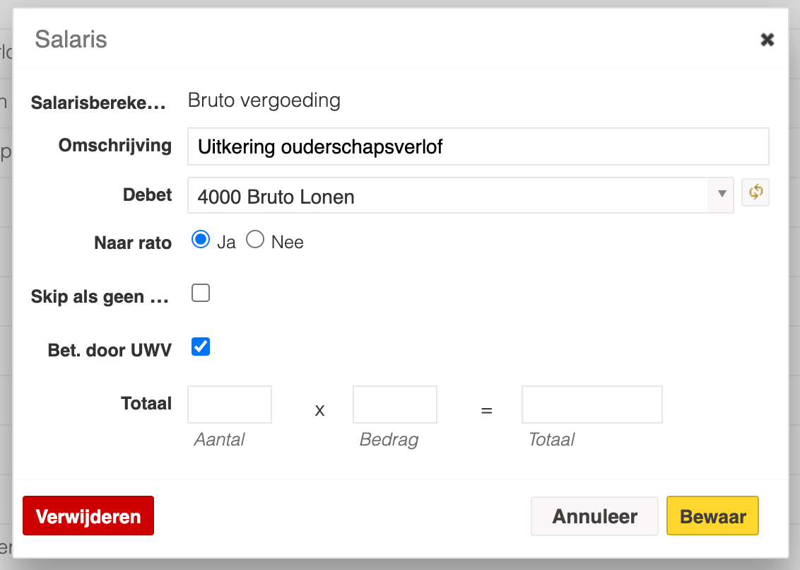Viewport: 800px width, 570px height.
Task: Click the Ja label text
Action: (x=227, y=242)
